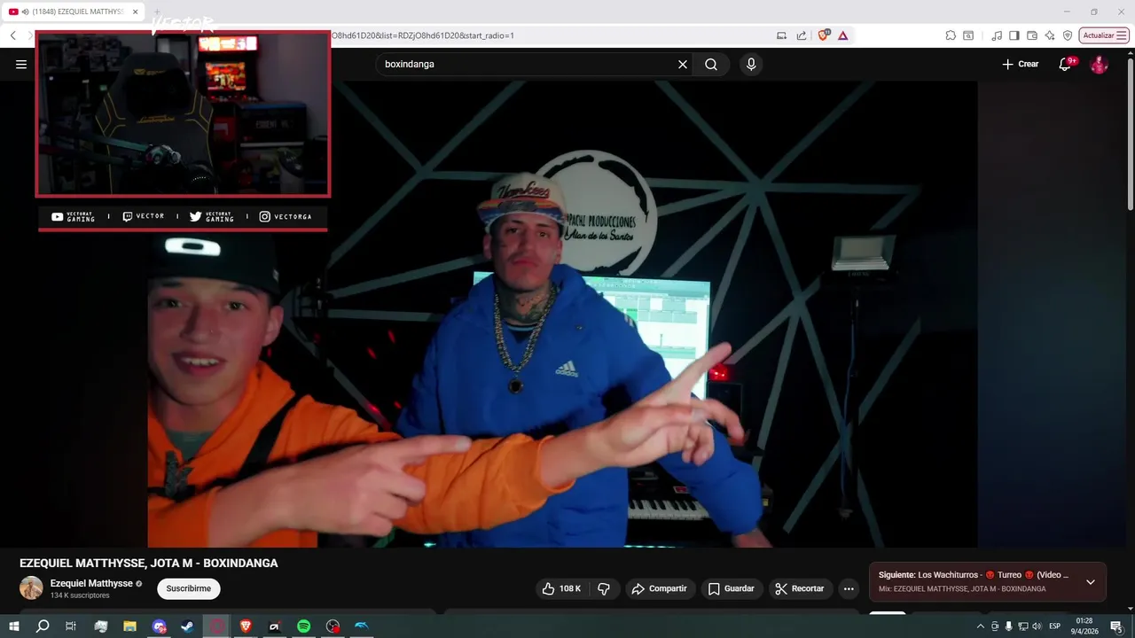Open the Windows Start menu

point(14,626)
